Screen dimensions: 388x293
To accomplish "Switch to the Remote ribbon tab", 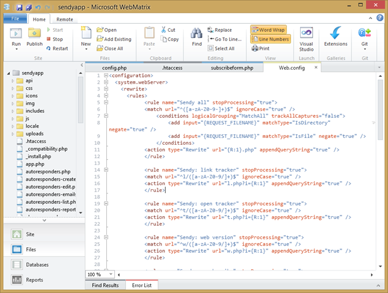I will coord(65,20).
